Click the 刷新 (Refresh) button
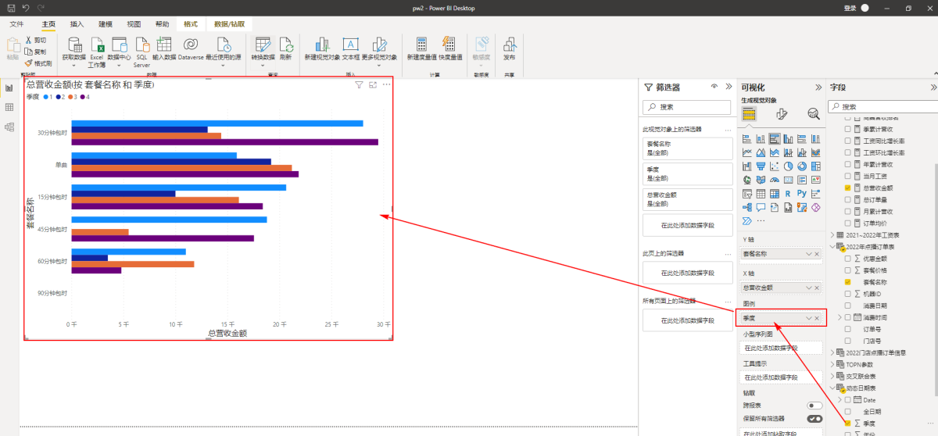Viewport: 938px width, 436px height. 285,48
